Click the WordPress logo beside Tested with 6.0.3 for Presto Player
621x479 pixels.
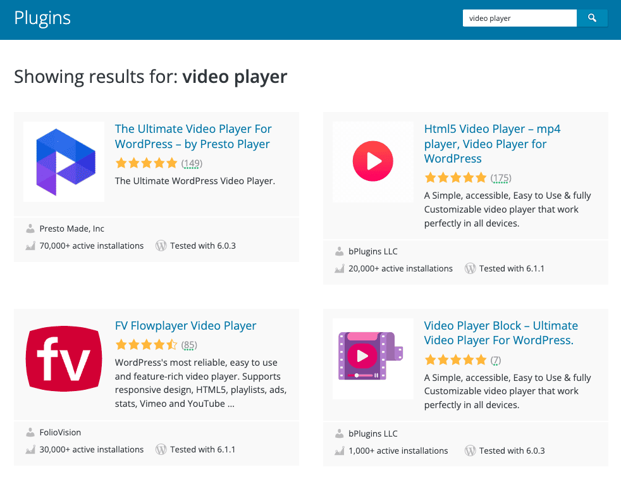(161, 246)
